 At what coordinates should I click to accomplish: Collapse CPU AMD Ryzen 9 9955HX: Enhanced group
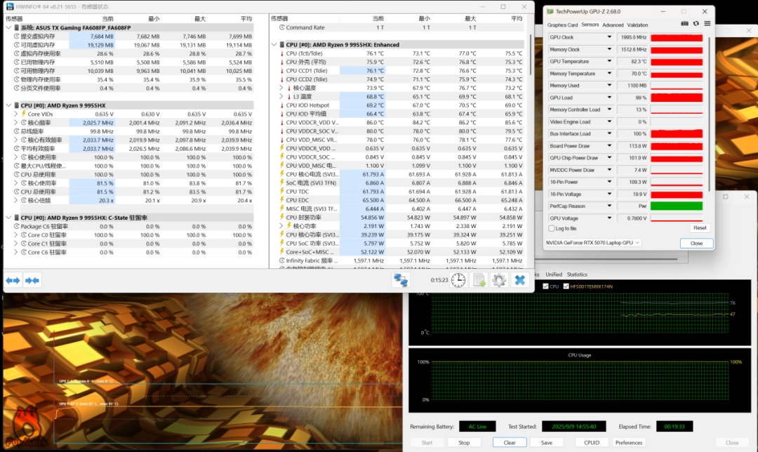[x=274, y=44]
